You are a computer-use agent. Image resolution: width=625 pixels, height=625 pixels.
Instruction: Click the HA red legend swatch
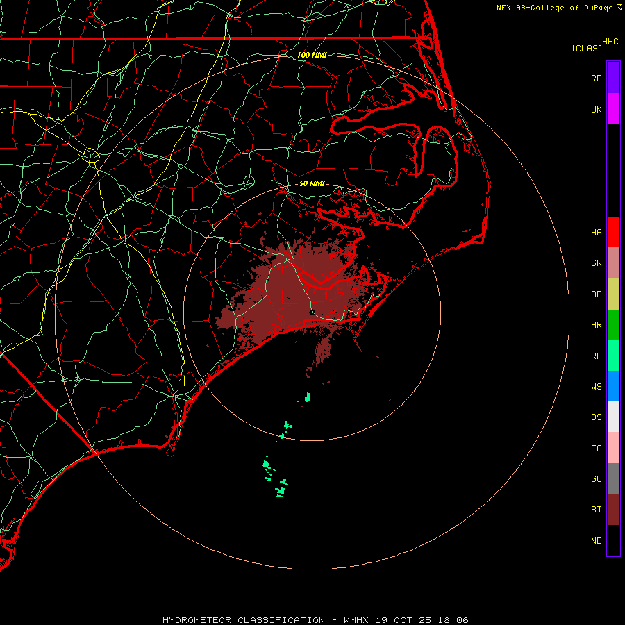613,232
